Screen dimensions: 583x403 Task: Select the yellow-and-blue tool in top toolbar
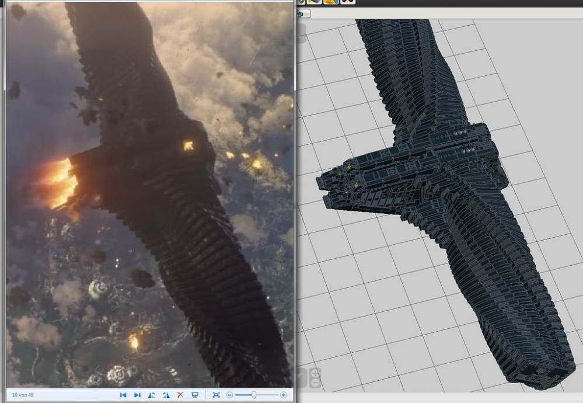click(x=331, y=2)
